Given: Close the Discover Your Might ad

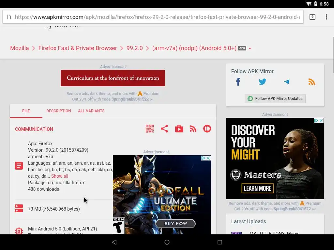Looking at the screenshot, I should [321, 120].
